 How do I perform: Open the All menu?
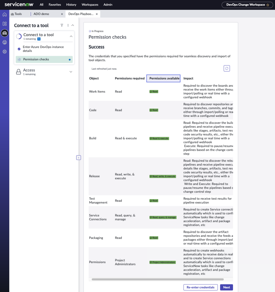(42, 5)
